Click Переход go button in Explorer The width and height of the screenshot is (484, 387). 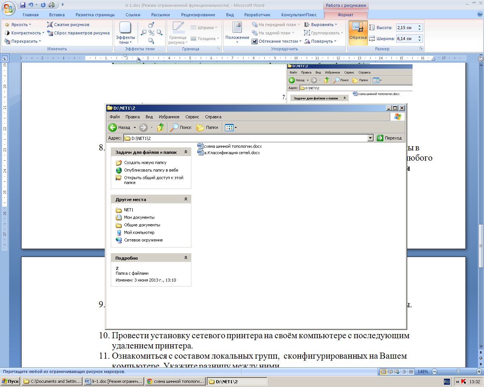pyautogui.click(x=389, y=138)
